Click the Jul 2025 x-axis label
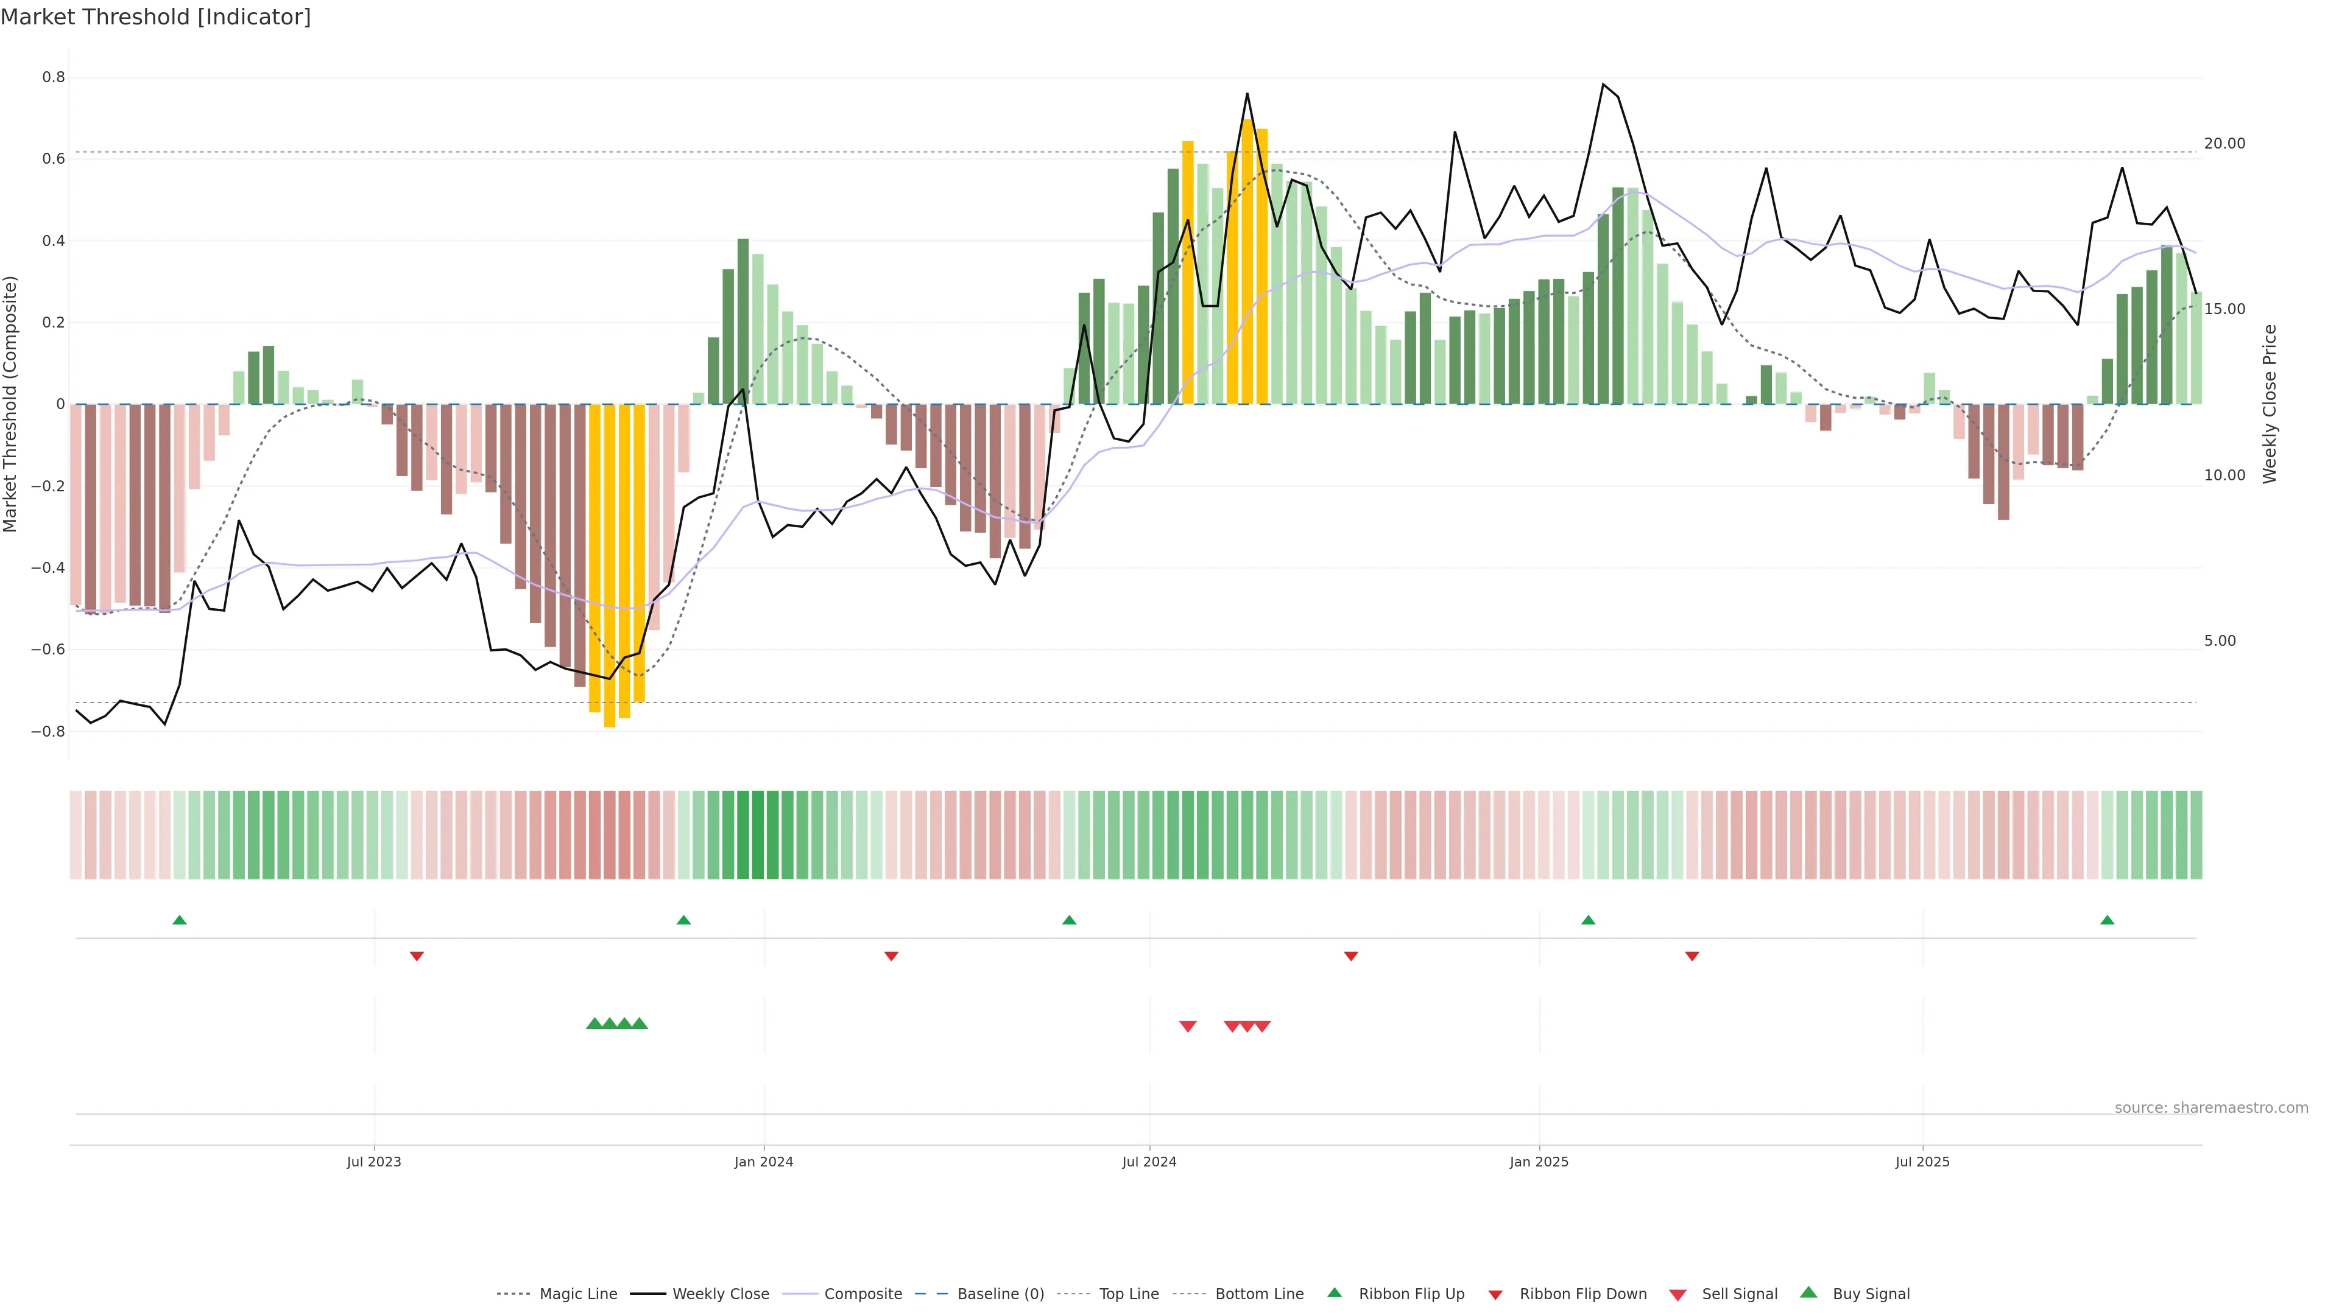 point(1922,1162)
